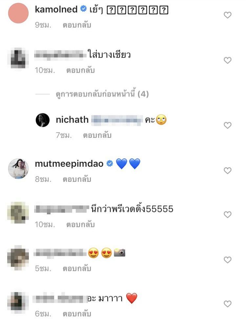Like the มาาาา red heart comment
This screenshot has height=320, width=246.
228,304
